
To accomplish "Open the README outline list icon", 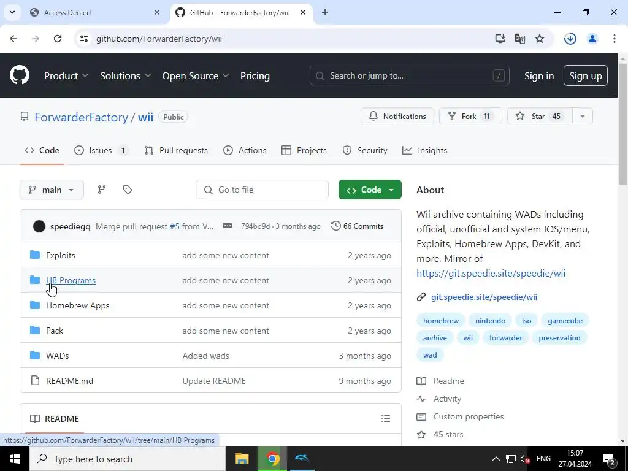I will [x=385, y=418].
